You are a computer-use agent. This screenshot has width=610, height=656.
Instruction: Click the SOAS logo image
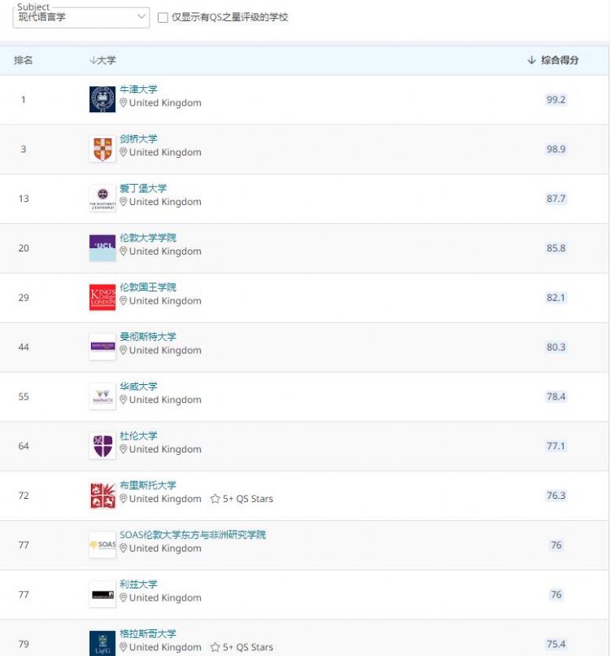pyautogui.click(x=101, y=543)
